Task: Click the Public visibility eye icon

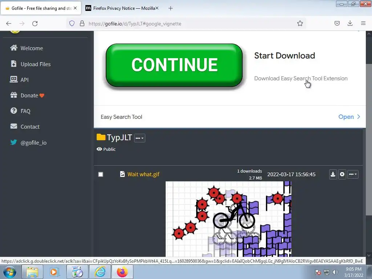Action: [x=99, y=149]
